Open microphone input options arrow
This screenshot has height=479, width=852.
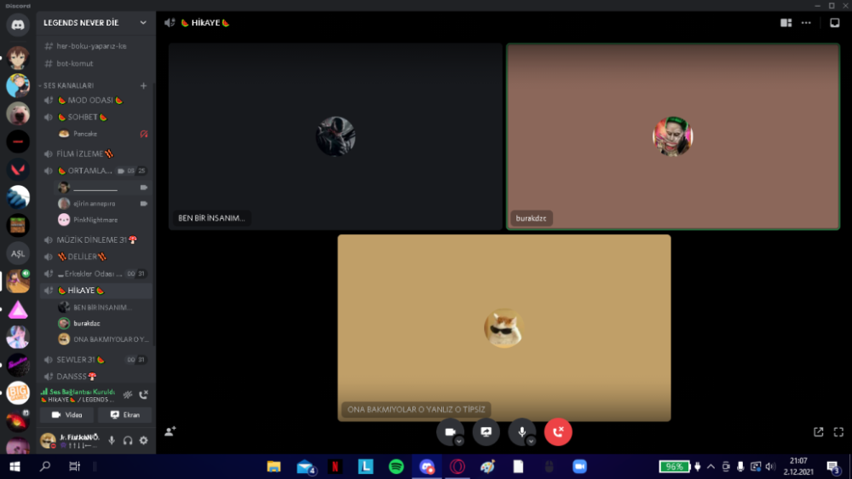531,441
